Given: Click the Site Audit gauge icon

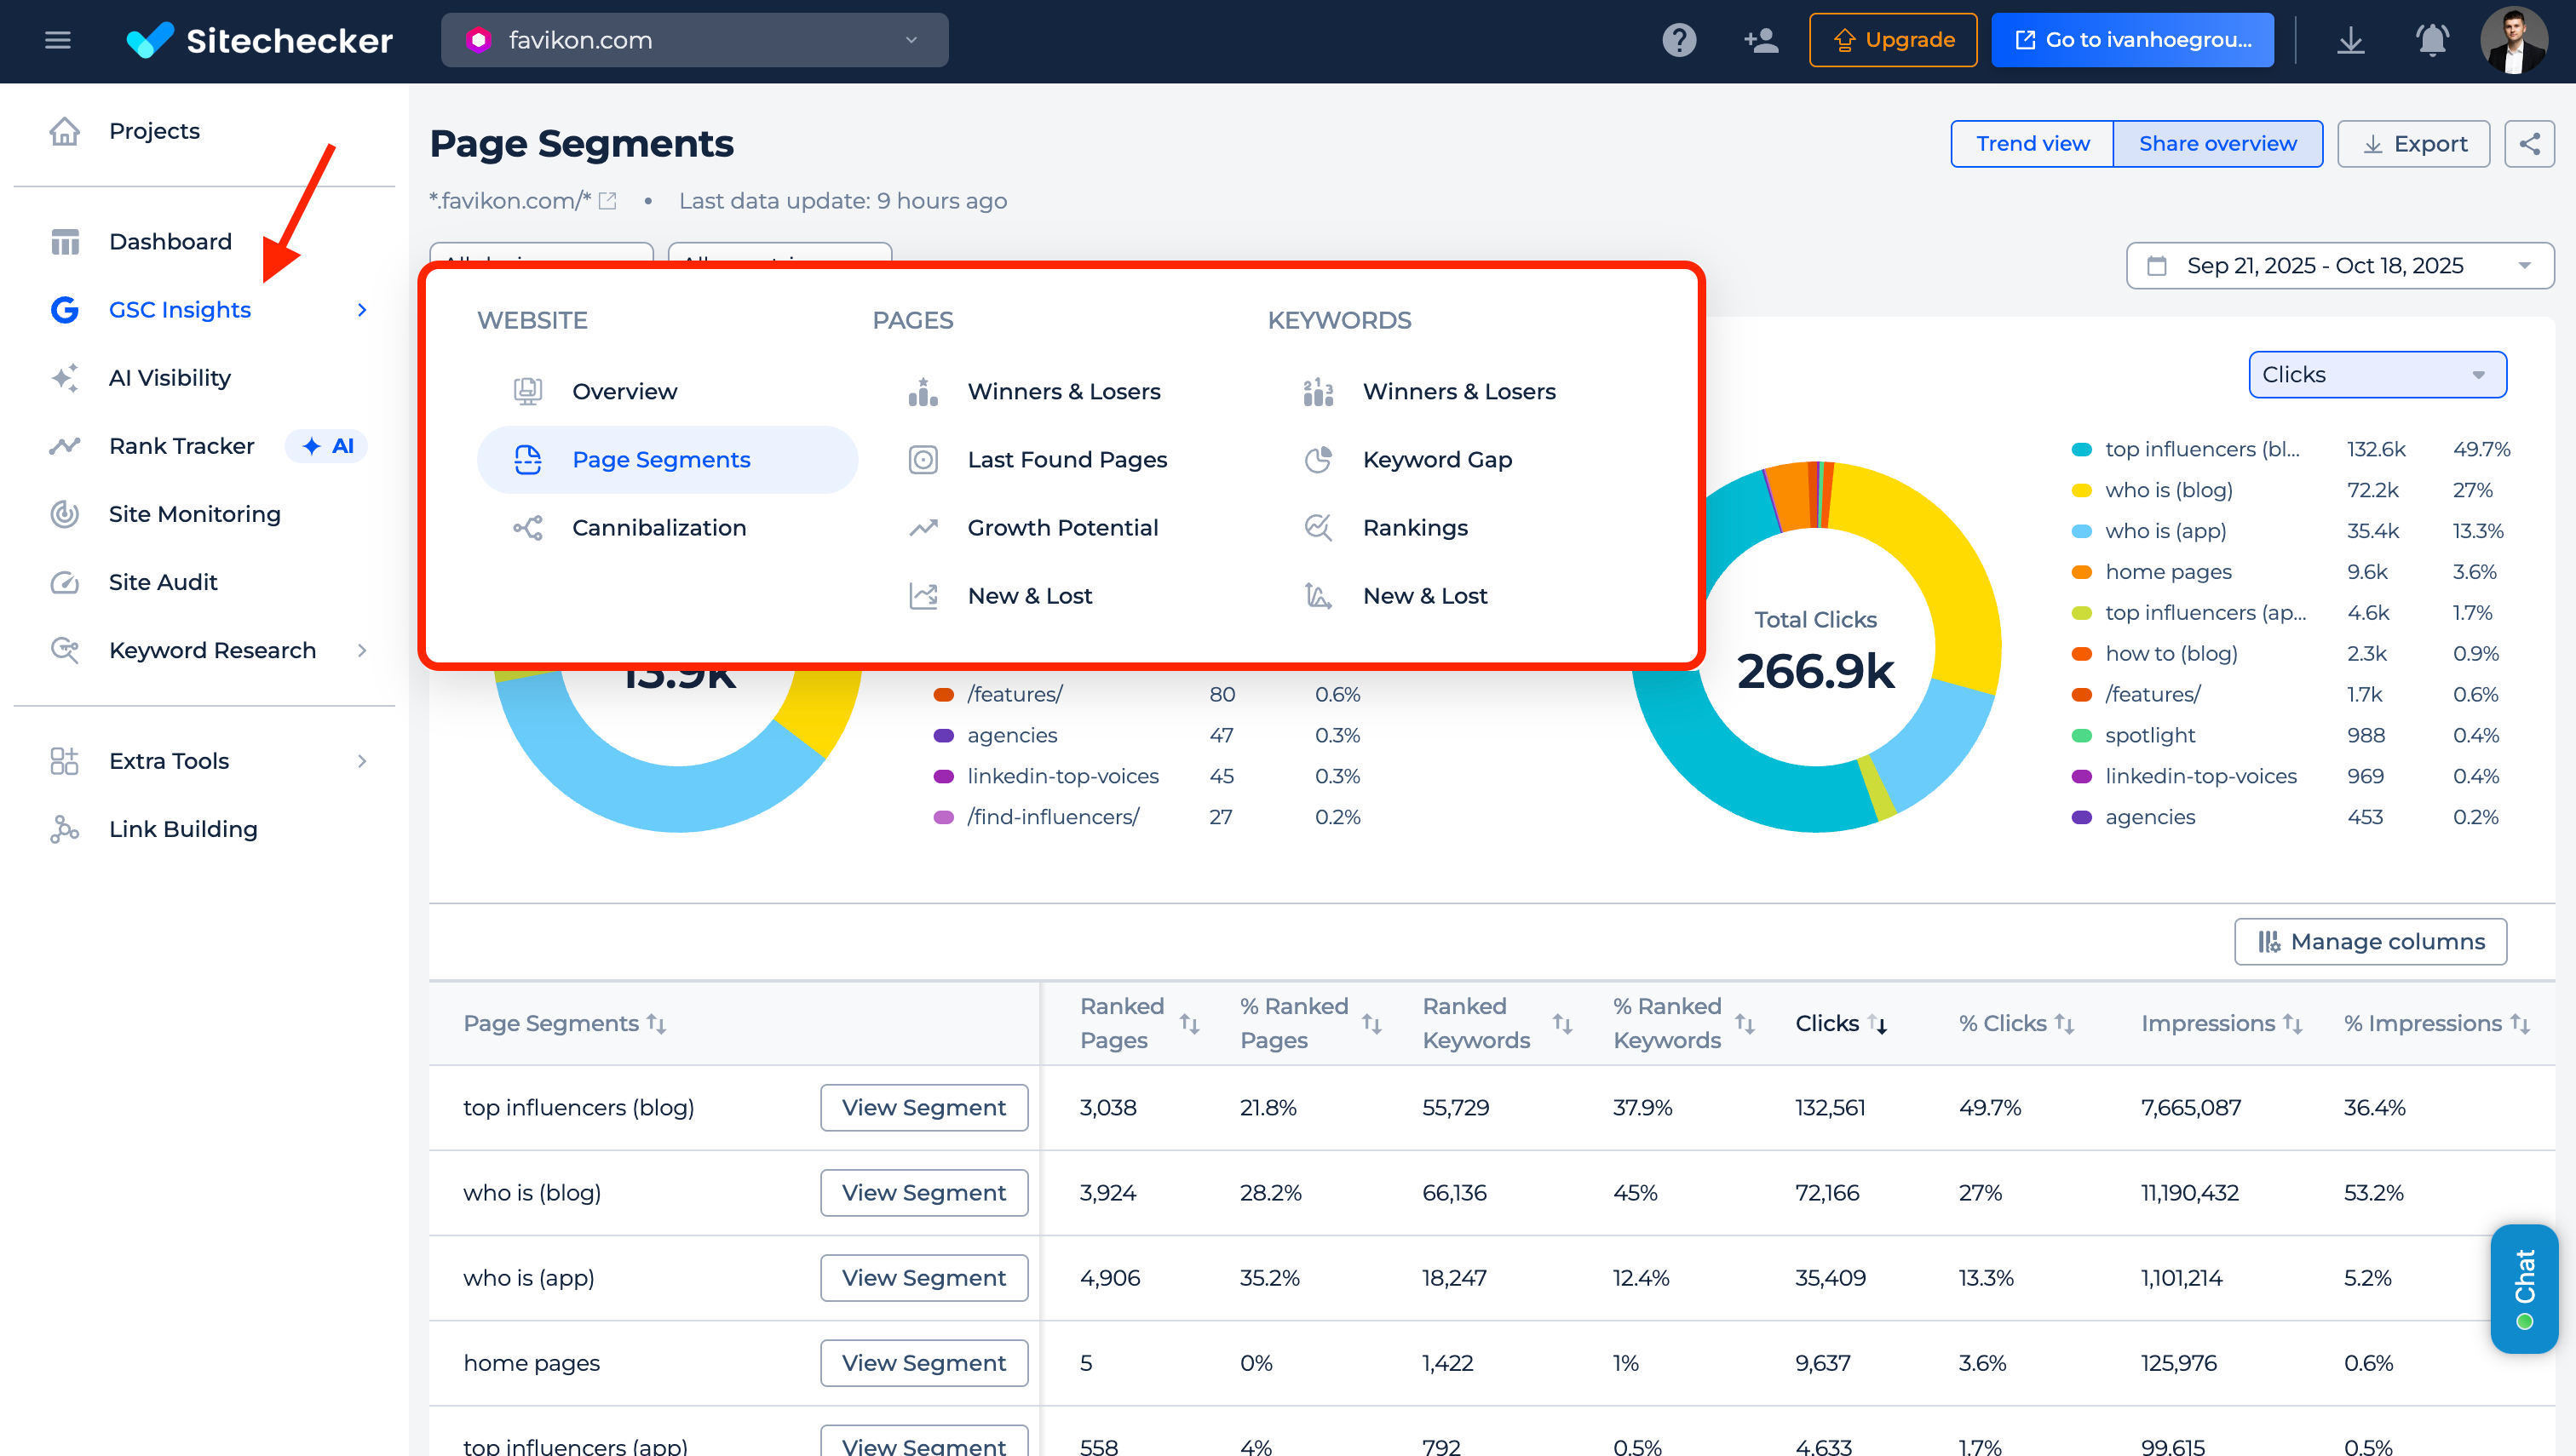Looking at the screenshot, I should (65, 582).
